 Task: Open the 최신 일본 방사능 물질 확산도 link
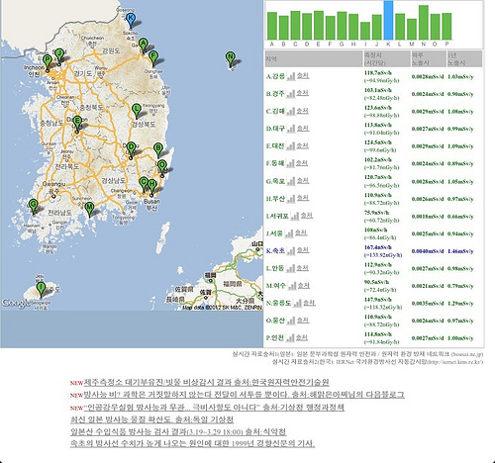pyautogui.click(x=151, y=419)
